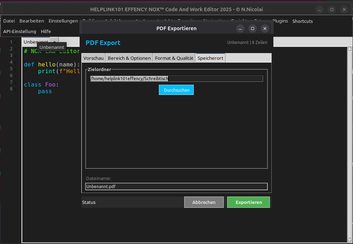Open the Datei menu
Screen dimensions: 353x244
(9, 21)
